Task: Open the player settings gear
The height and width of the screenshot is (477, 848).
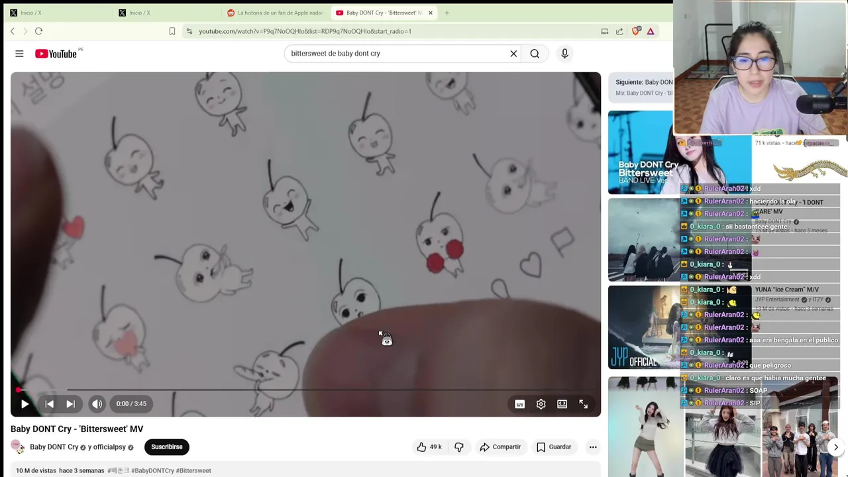Action: pos(541,404)
